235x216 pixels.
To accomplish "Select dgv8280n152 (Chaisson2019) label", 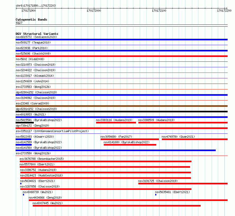I will pyautogui.click(x=36, y=92).
